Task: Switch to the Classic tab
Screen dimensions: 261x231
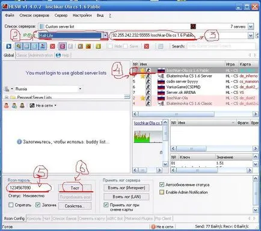Action: 22,55
